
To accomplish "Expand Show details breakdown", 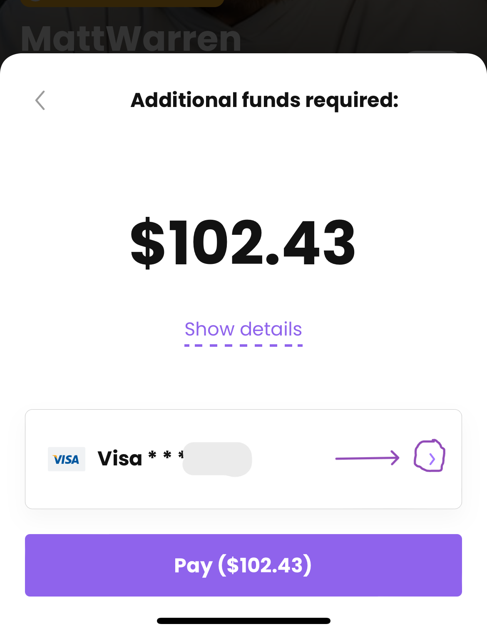I will coord(243,329).
